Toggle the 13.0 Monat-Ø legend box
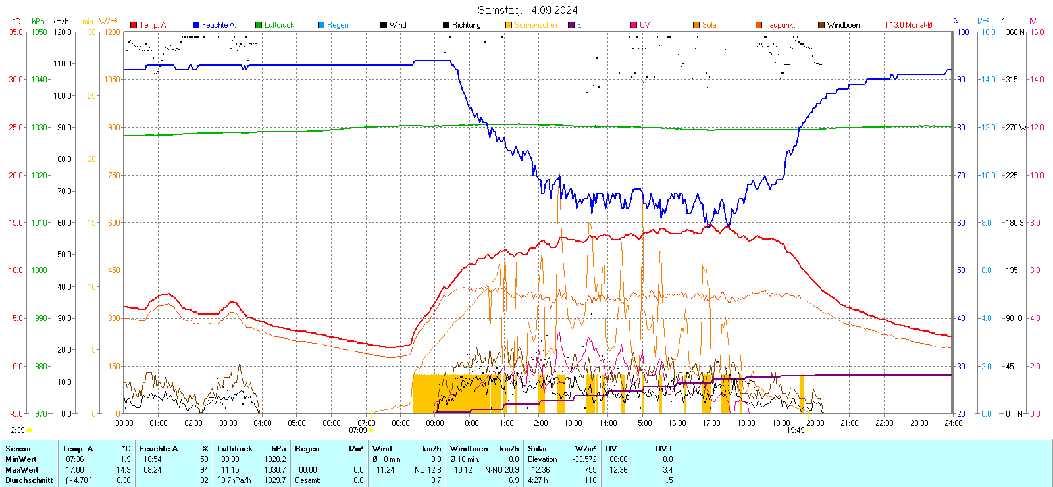 884,25
